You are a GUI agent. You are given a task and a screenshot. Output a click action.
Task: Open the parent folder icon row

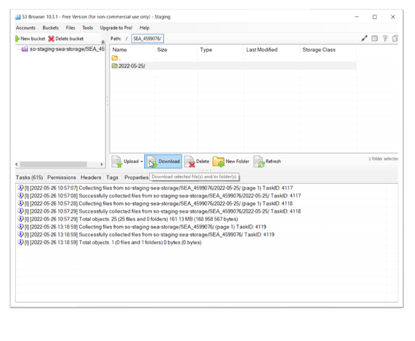coord(115,58)
